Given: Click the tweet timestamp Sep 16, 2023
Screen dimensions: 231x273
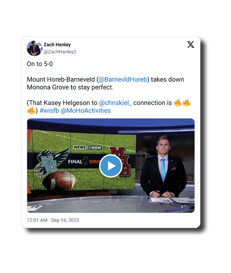Looking at the screenshot, I should click(x=65, y=220).
